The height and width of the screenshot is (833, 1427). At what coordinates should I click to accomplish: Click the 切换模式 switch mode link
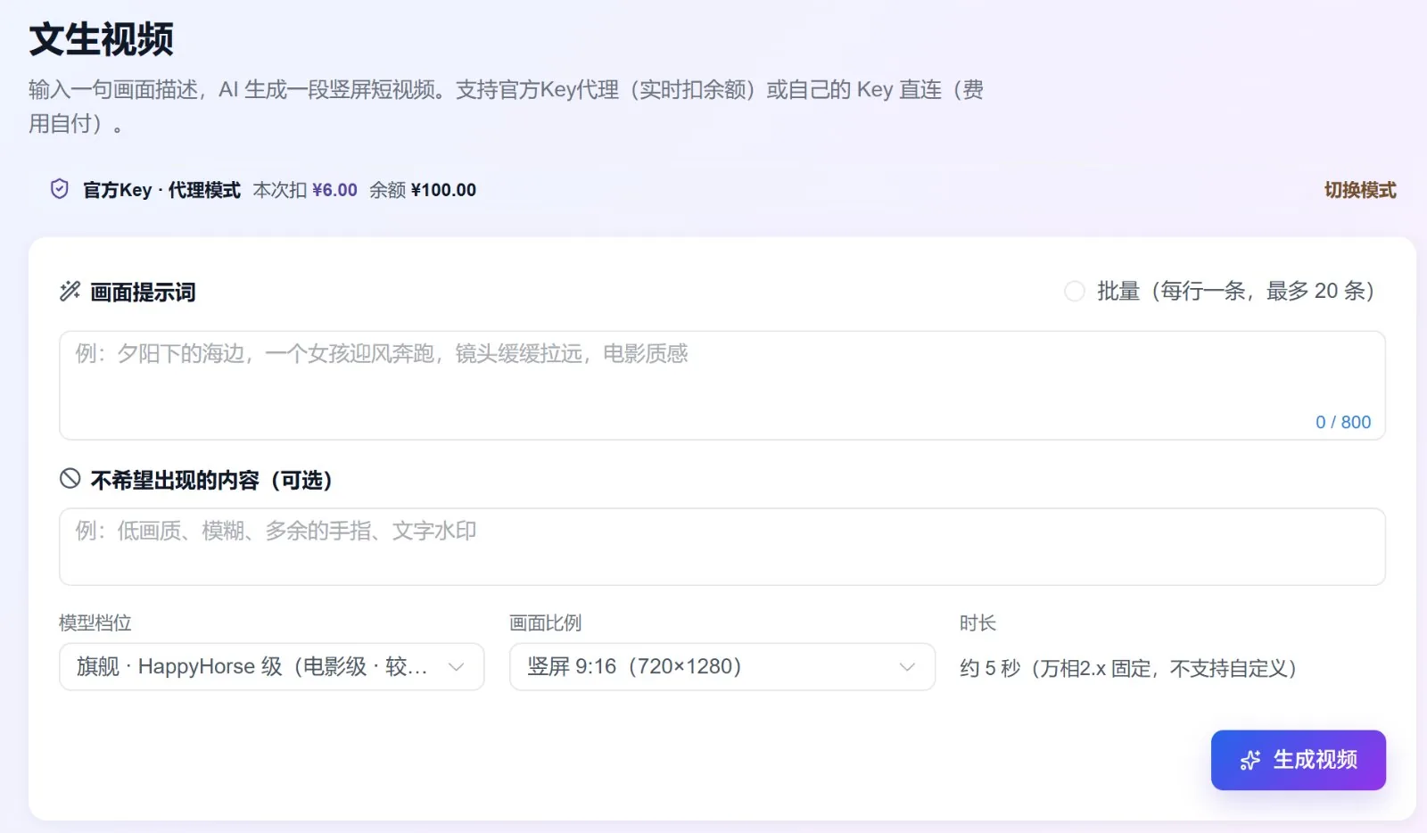tap(1360, 190)
